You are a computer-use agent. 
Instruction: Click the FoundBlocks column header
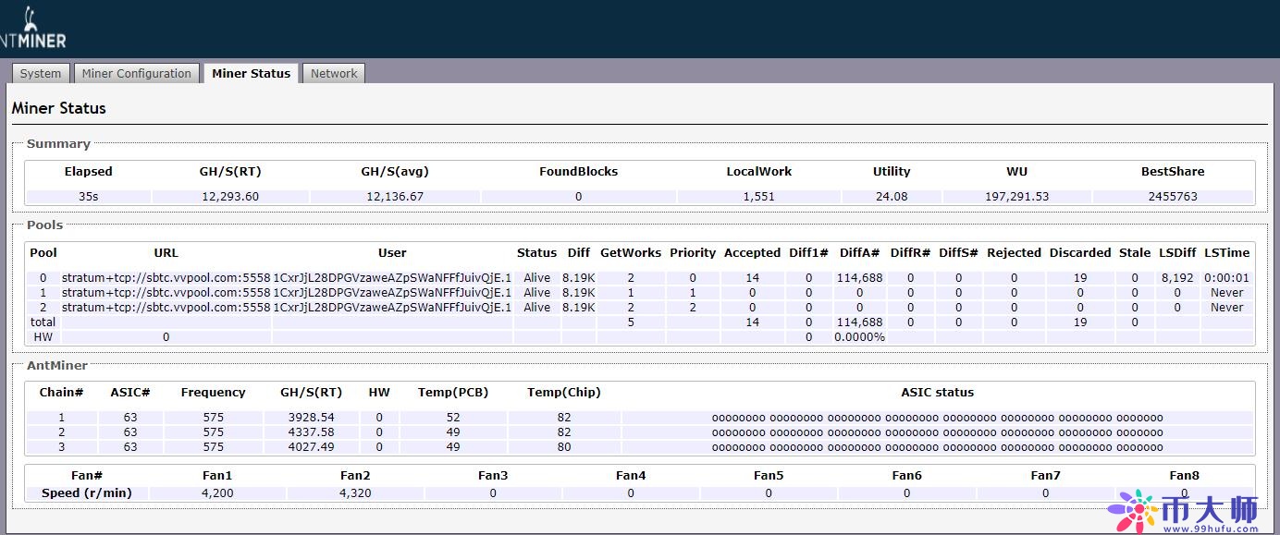(x=578, y=171)
